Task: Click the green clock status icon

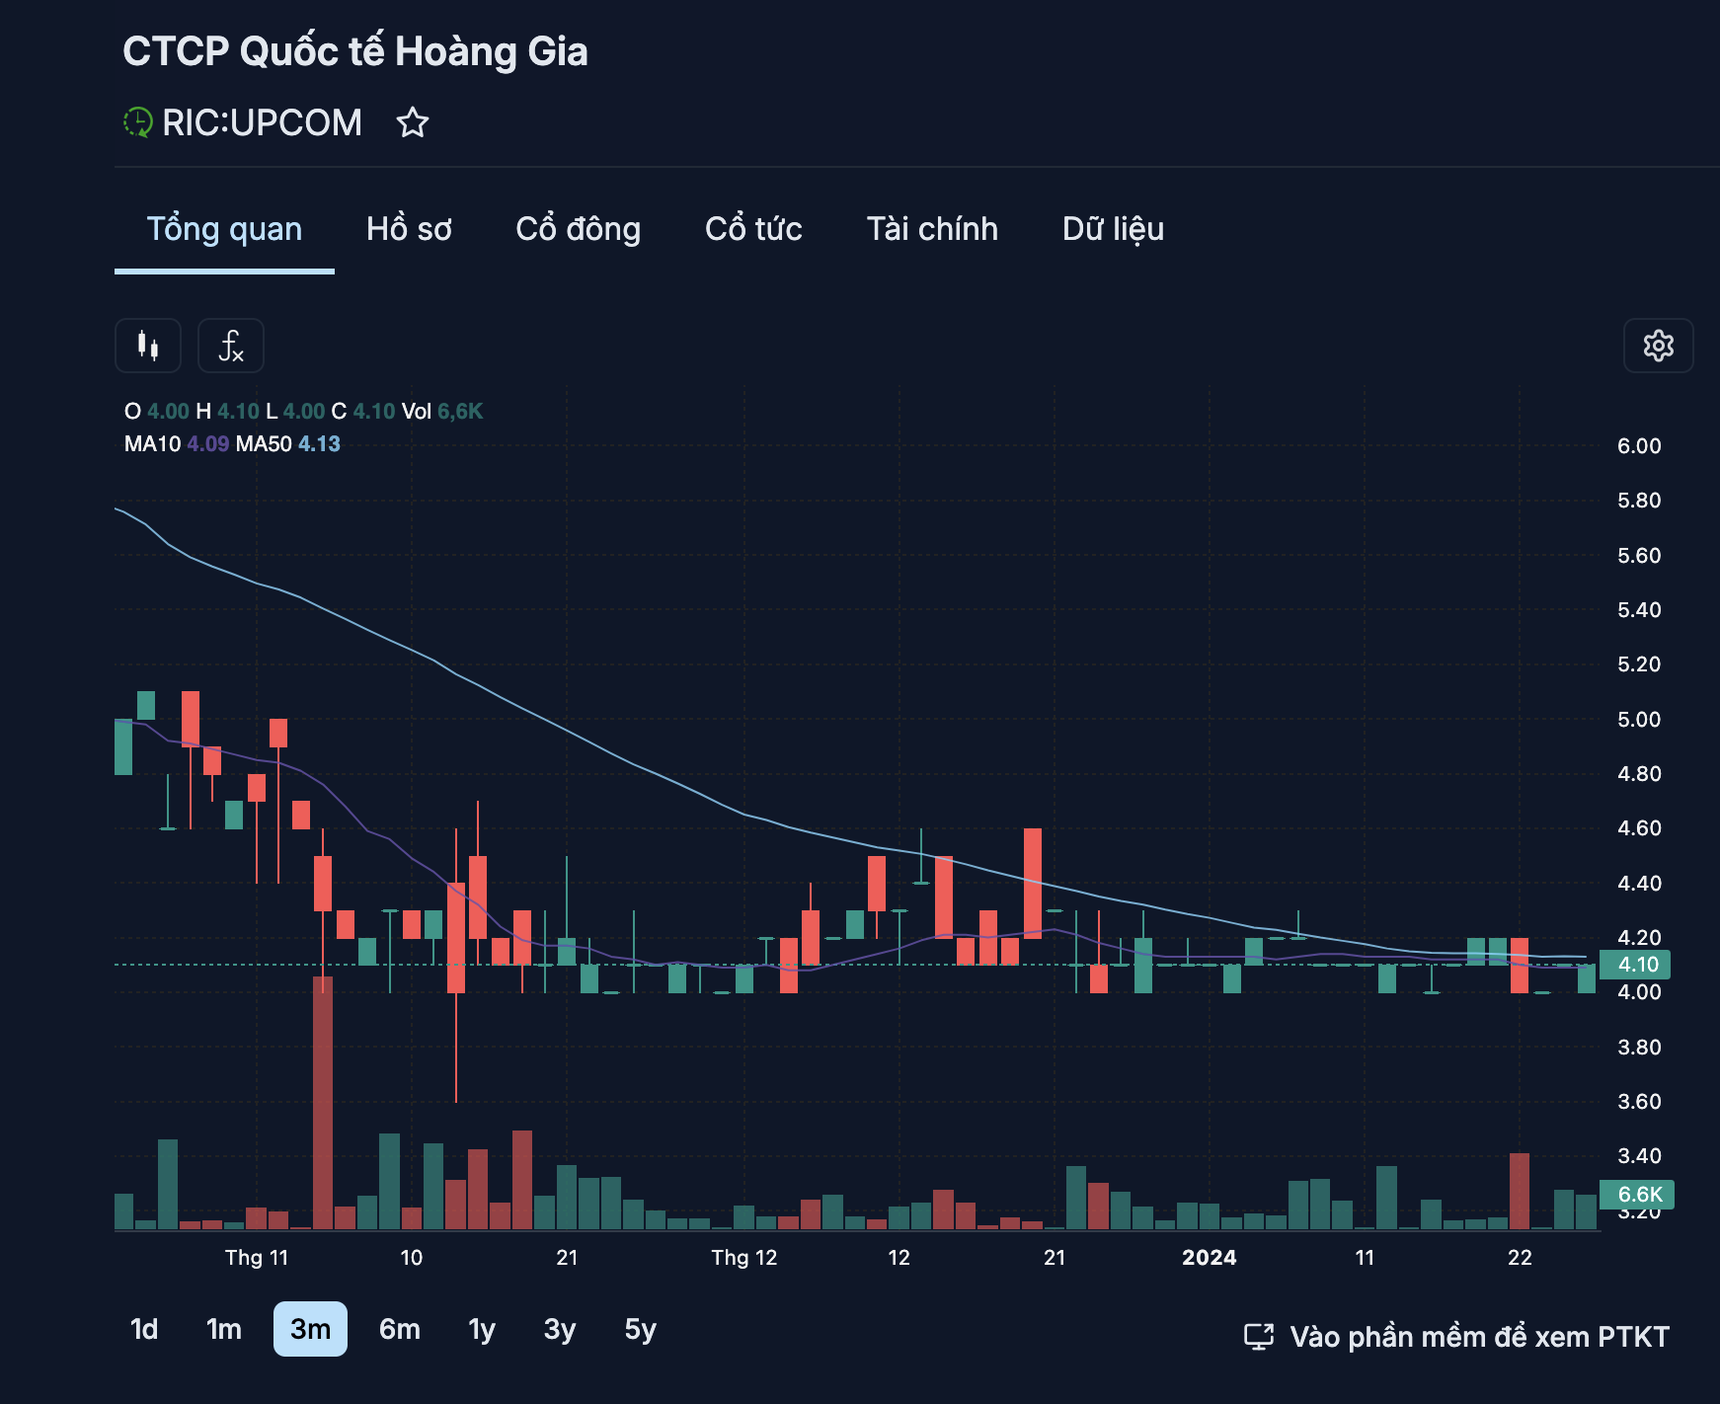Action: coord(137,123)
